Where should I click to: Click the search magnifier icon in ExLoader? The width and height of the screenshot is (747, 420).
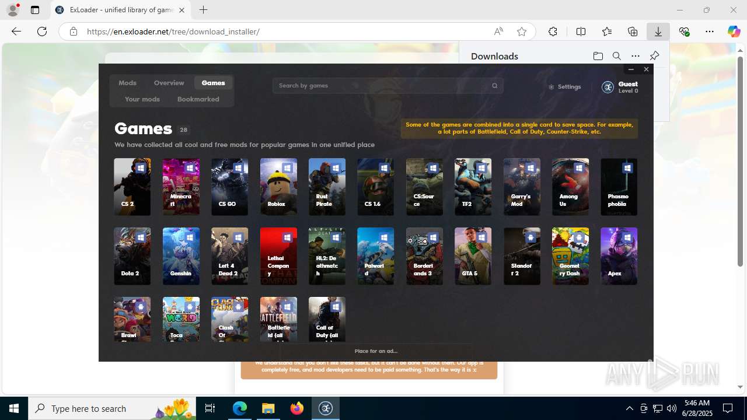tap(495, 86)
